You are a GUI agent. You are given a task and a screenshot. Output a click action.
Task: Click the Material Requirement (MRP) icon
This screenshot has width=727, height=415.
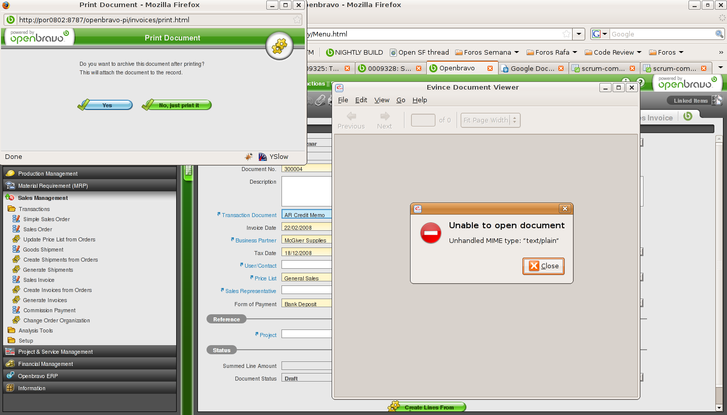click(10, 186)
